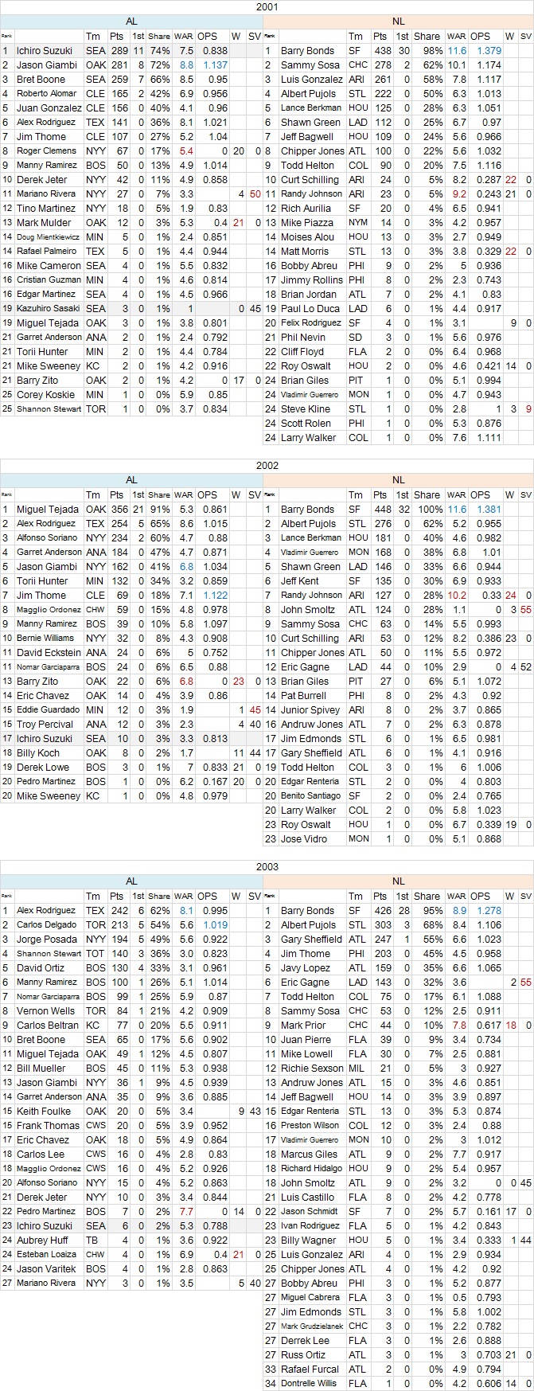Click the Doug Mientkiewicz name
The image size is (534, 1391).
[49, 236]
